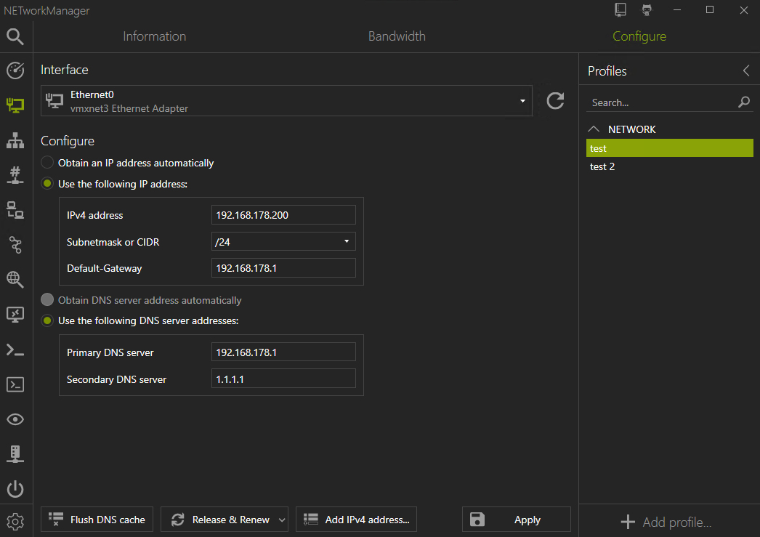This screenshot has width=760, height=537.
Task: Select Obtain an IP address automatically
Action: click(x=47, y=163)
